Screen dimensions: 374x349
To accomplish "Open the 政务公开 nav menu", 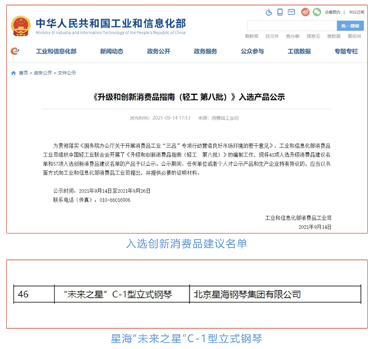I will coord(158,51).
